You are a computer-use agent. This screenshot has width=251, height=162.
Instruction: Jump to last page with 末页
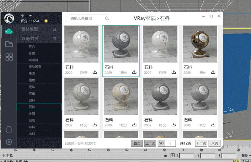(215, 143)
